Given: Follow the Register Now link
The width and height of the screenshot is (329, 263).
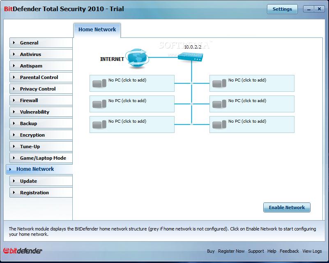Looking at the screenshot, I should 231,251.
